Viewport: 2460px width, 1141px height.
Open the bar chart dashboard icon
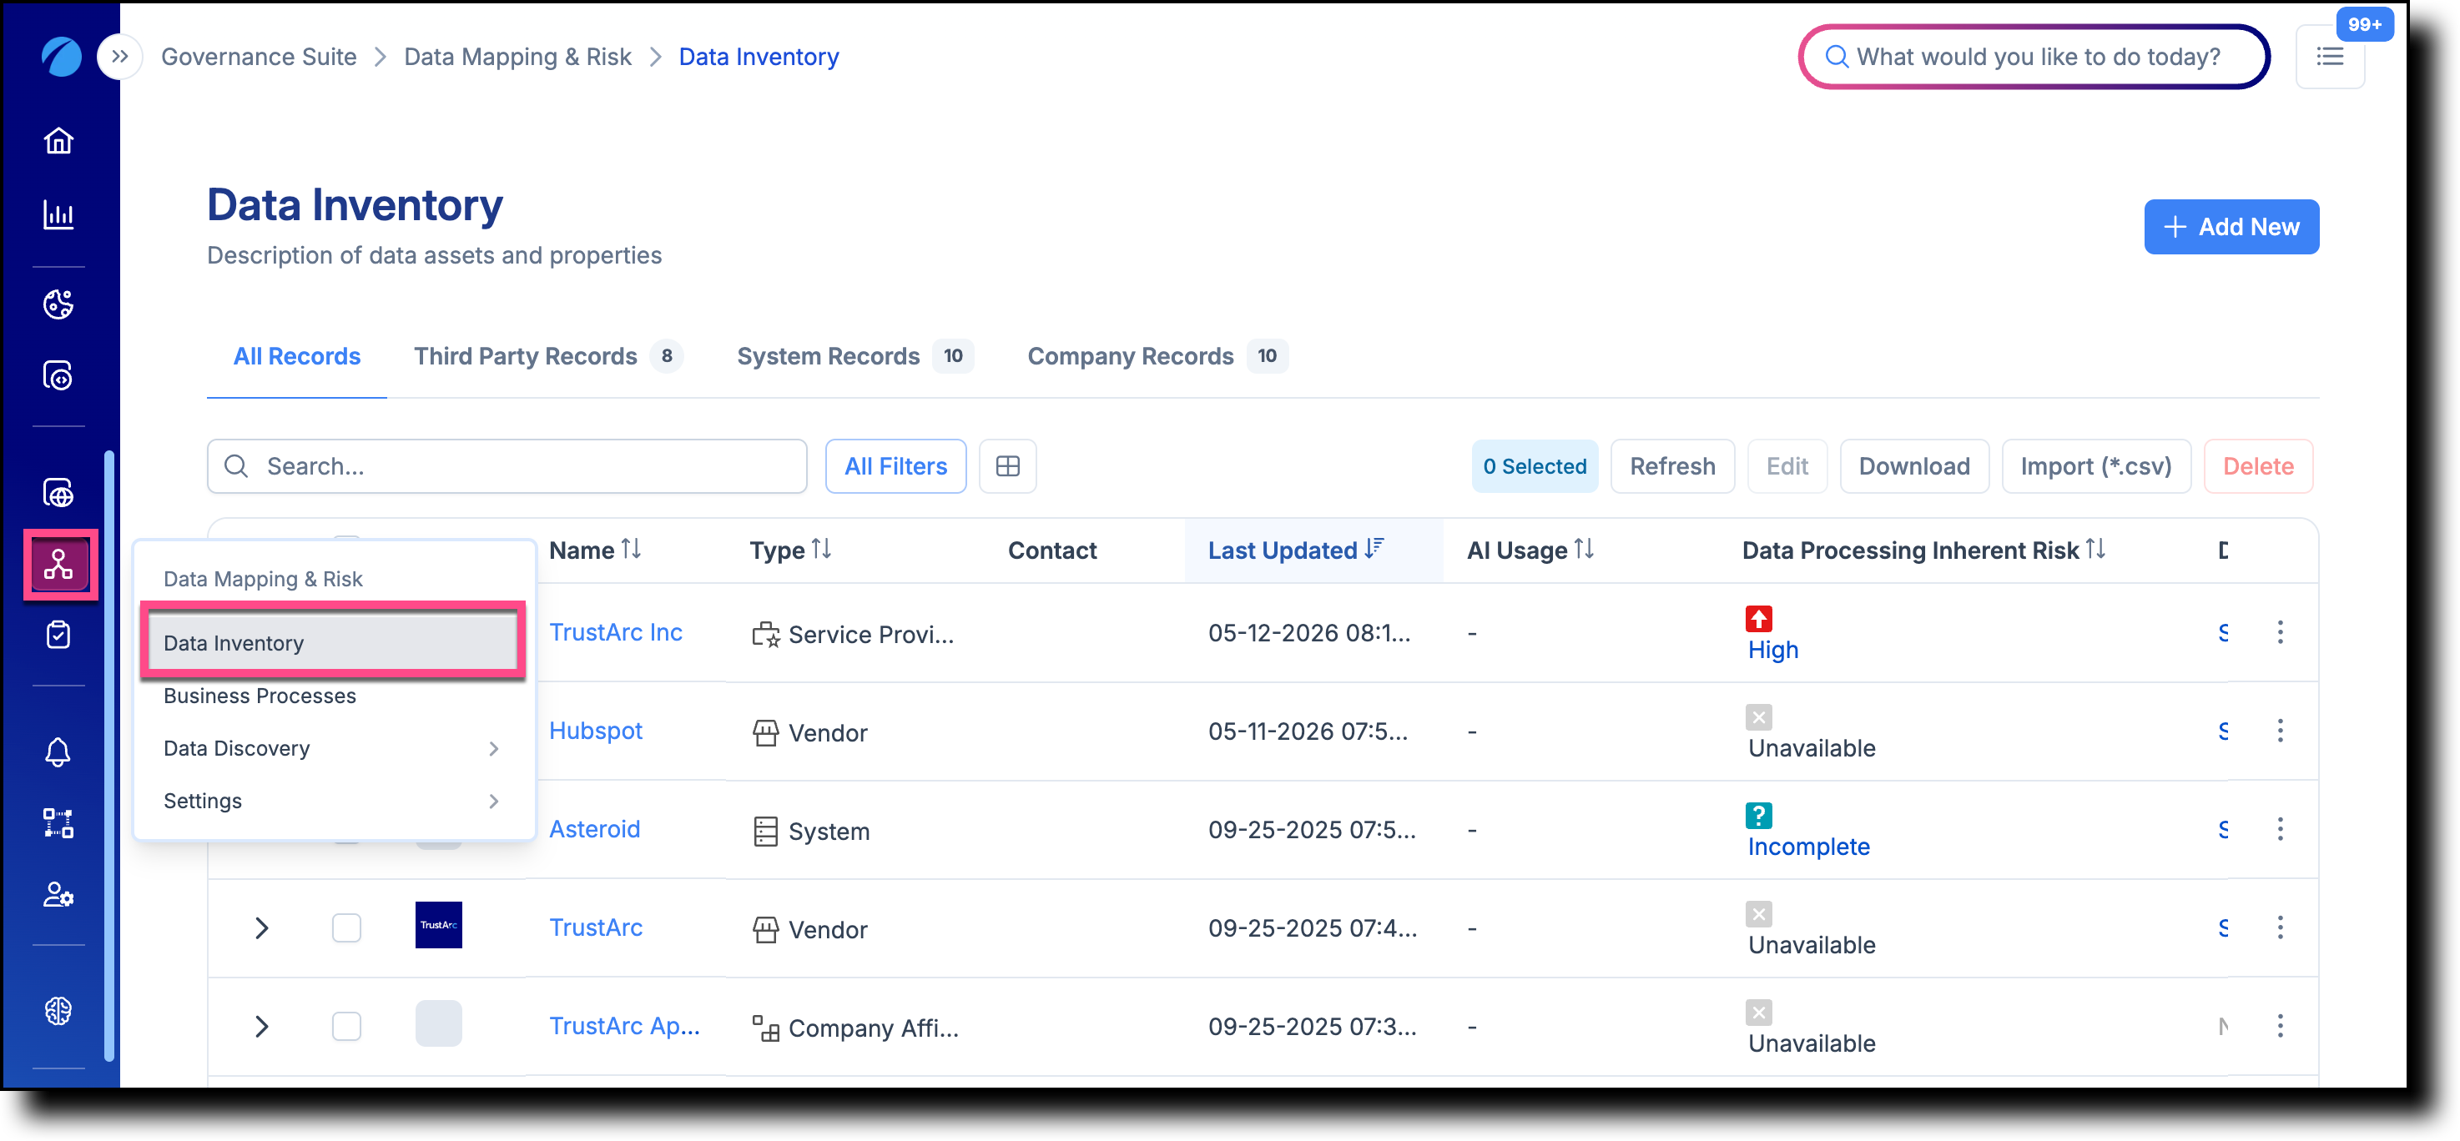click(x=58, y=215)
